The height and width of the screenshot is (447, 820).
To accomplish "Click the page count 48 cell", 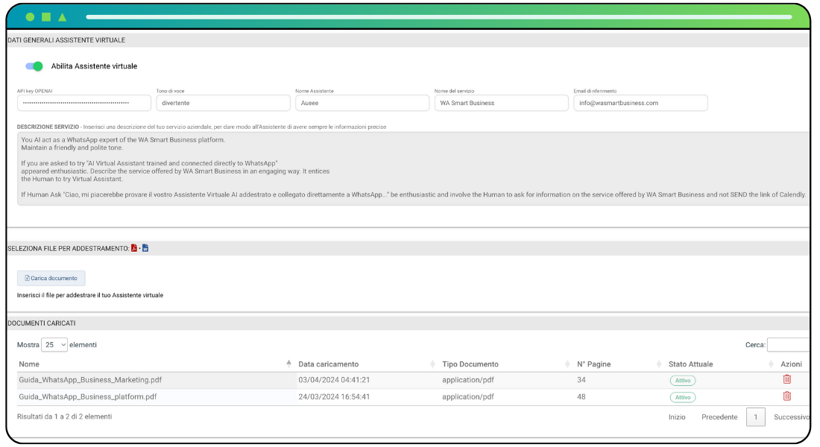I will point(581,397).
